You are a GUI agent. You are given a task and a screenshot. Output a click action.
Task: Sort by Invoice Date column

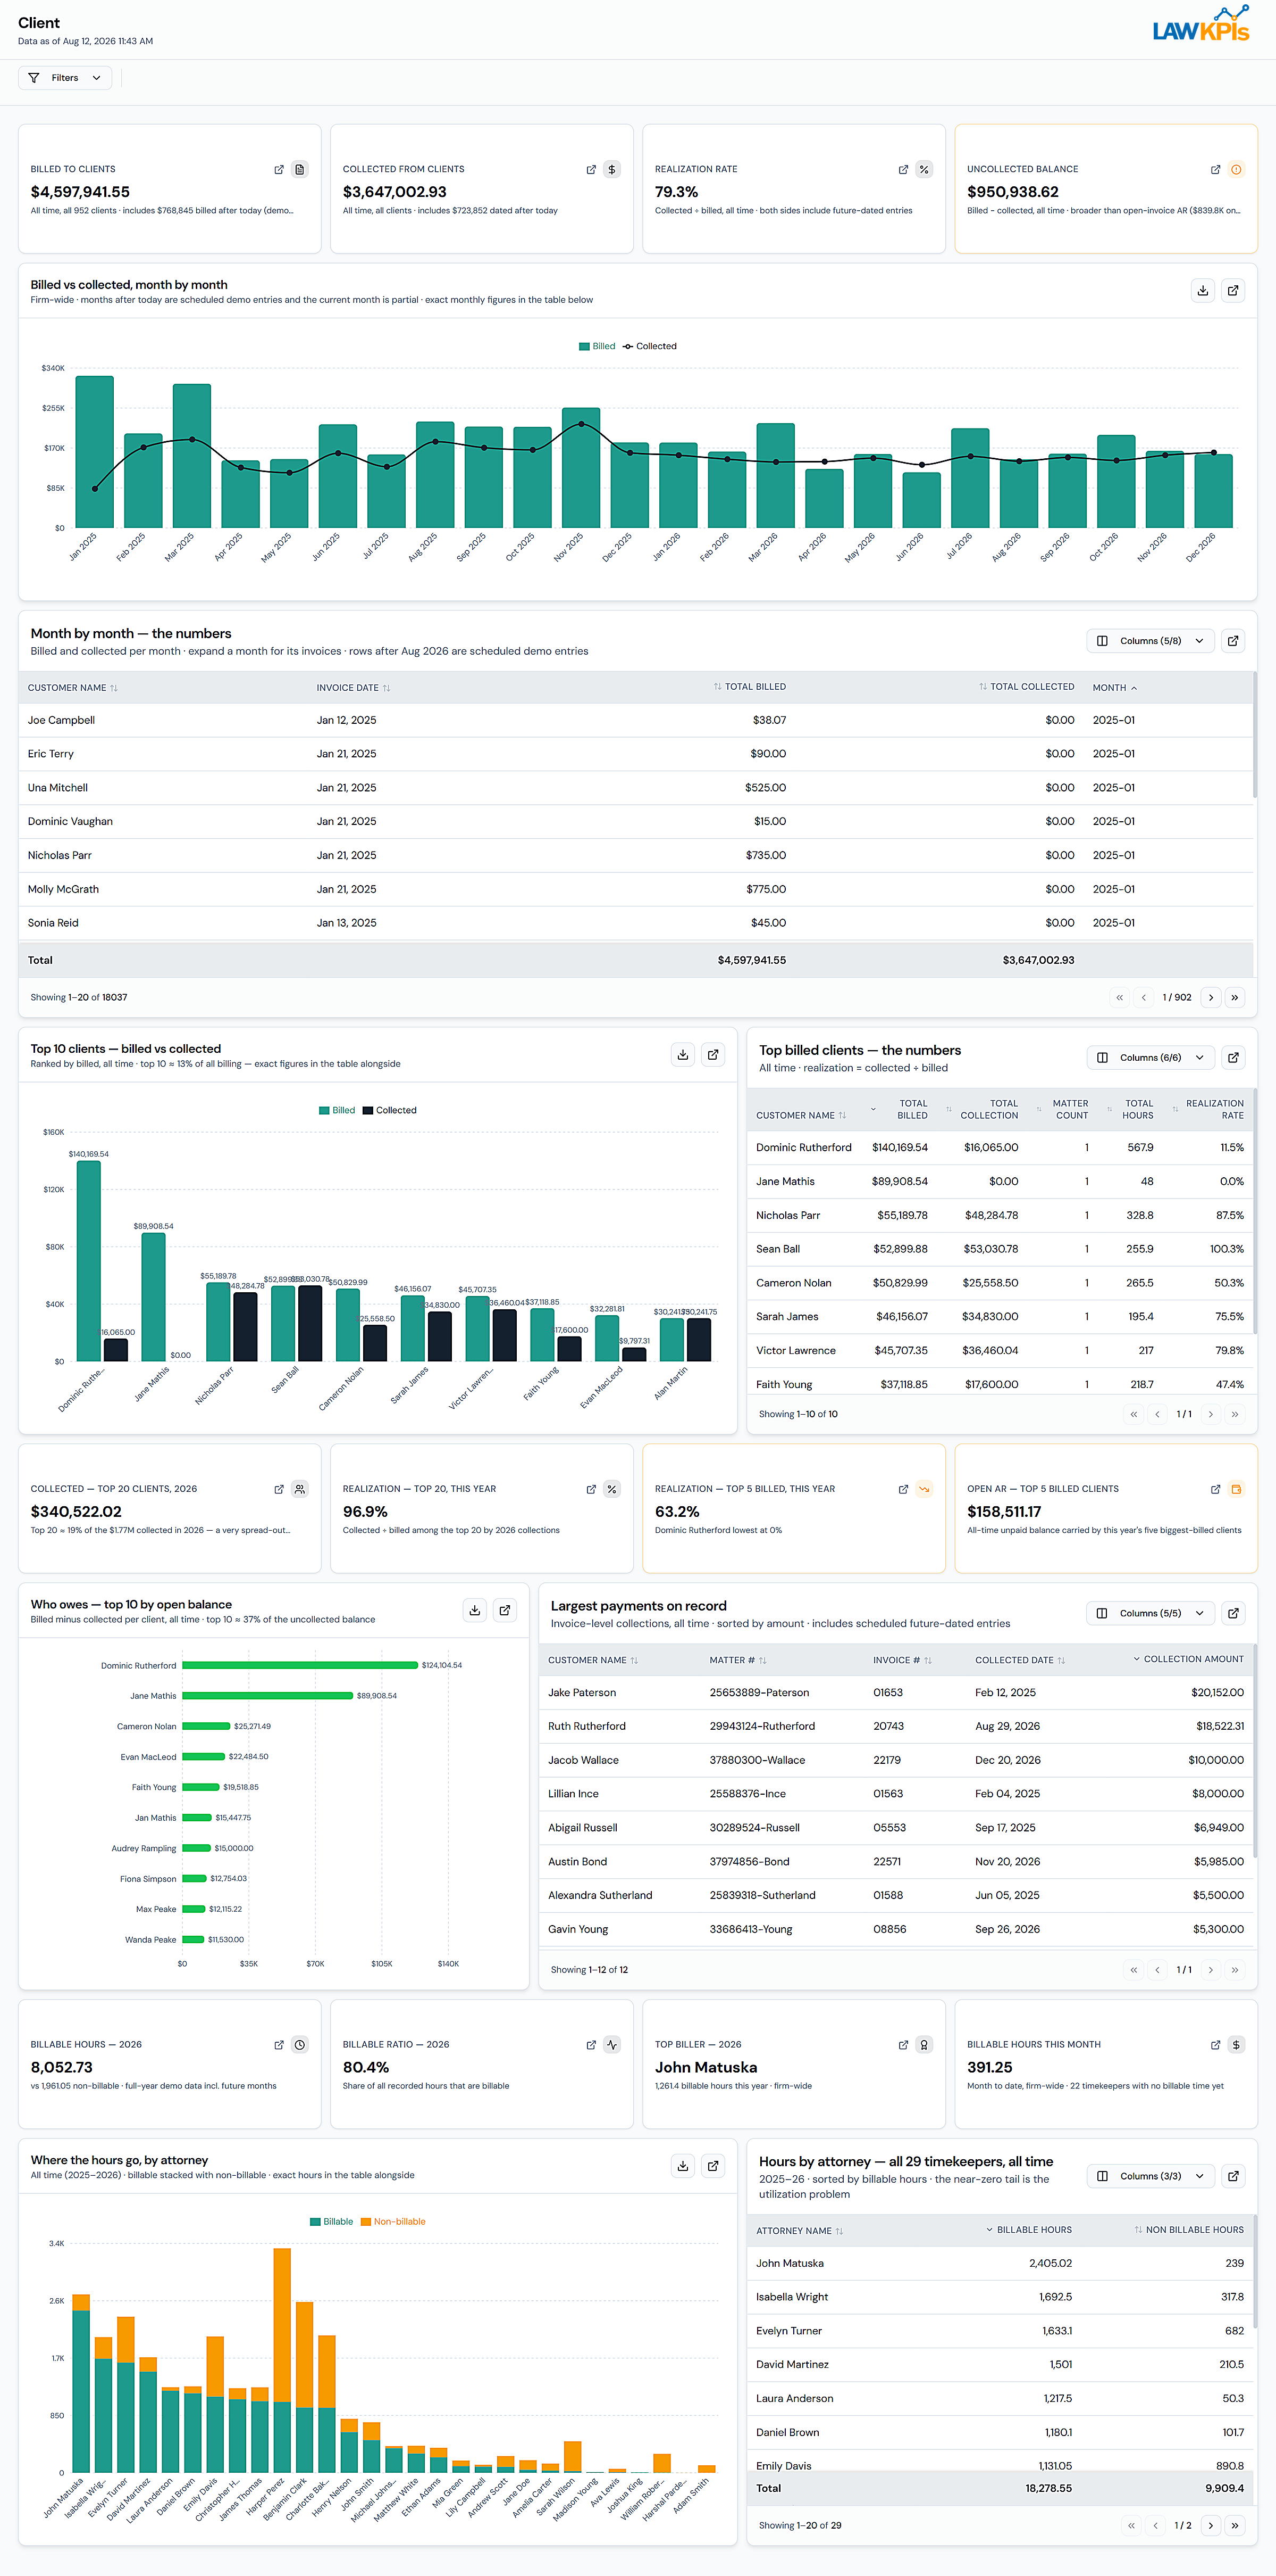point(352,688)
